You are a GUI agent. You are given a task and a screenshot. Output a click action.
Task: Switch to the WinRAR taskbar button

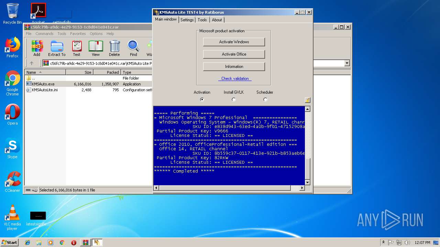coord(85,243)
